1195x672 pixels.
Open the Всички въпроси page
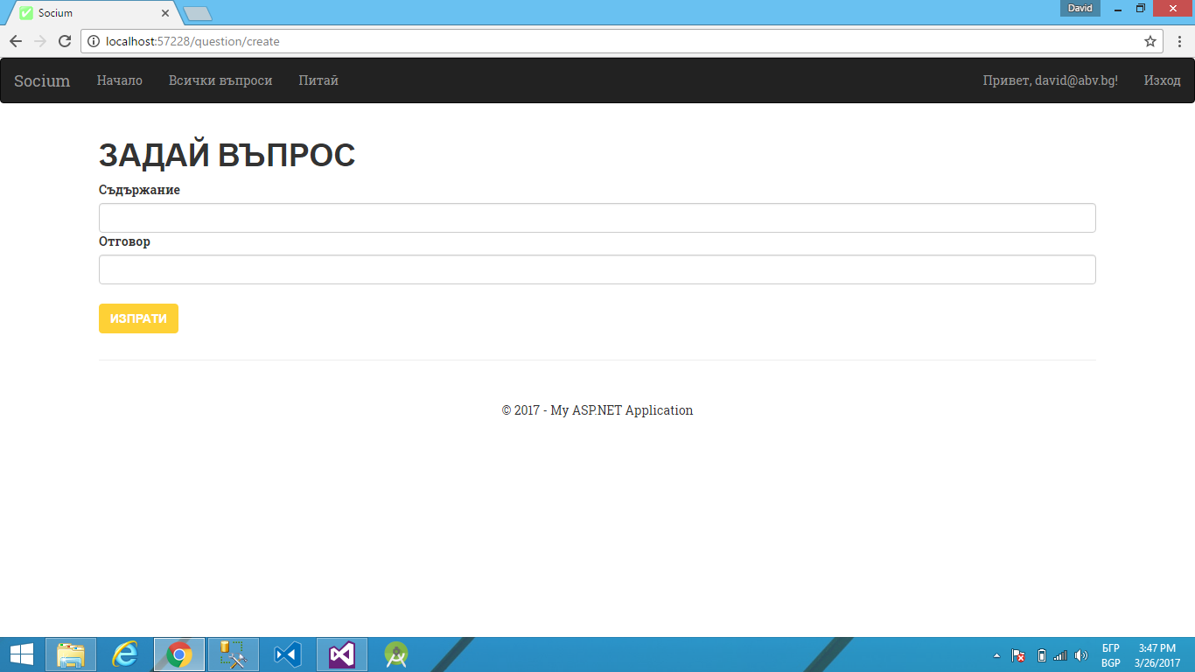(x=220, y=80)
